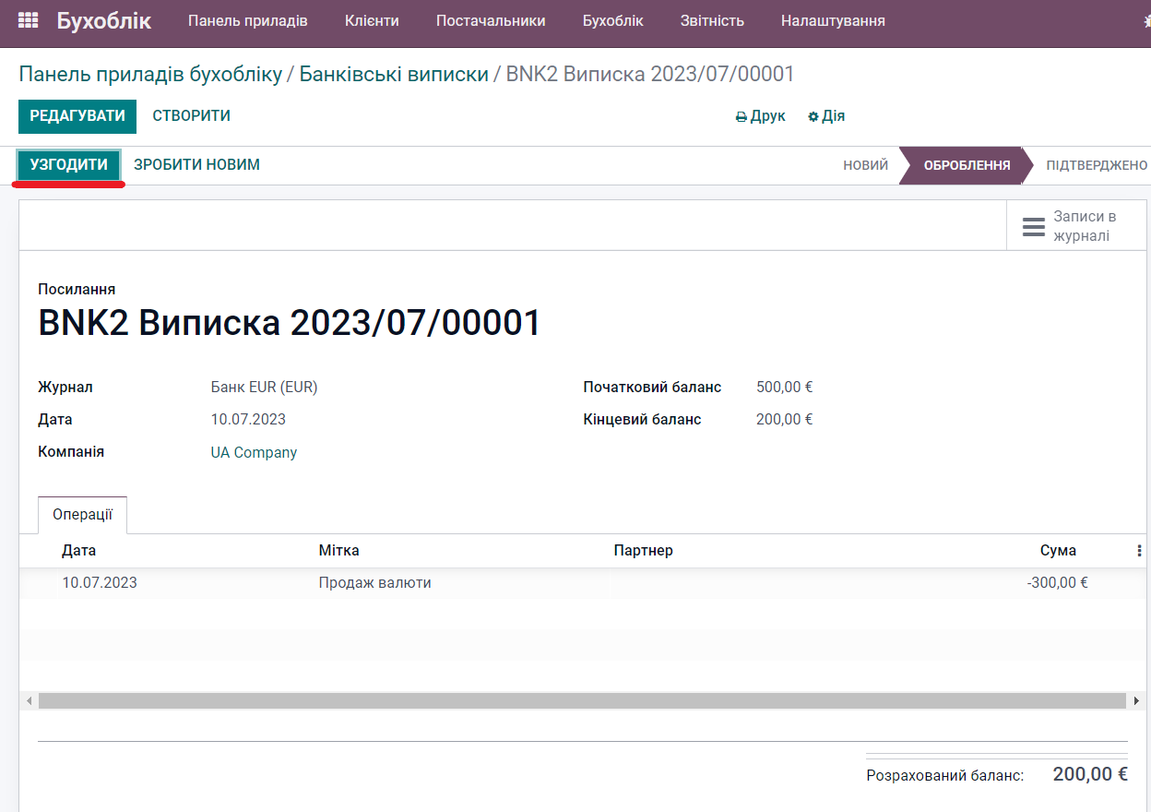
Task: Open journal entries (Записи в журналі) icon
Action: 1034,226
